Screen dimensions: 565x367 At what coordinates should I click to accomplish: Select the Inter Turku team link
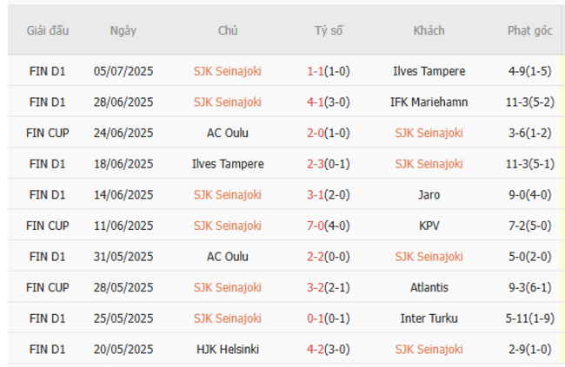pos(429,318)
